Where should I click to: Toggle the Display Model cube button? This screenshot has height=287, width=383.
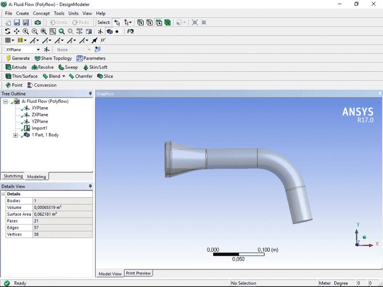click(110, 32)
